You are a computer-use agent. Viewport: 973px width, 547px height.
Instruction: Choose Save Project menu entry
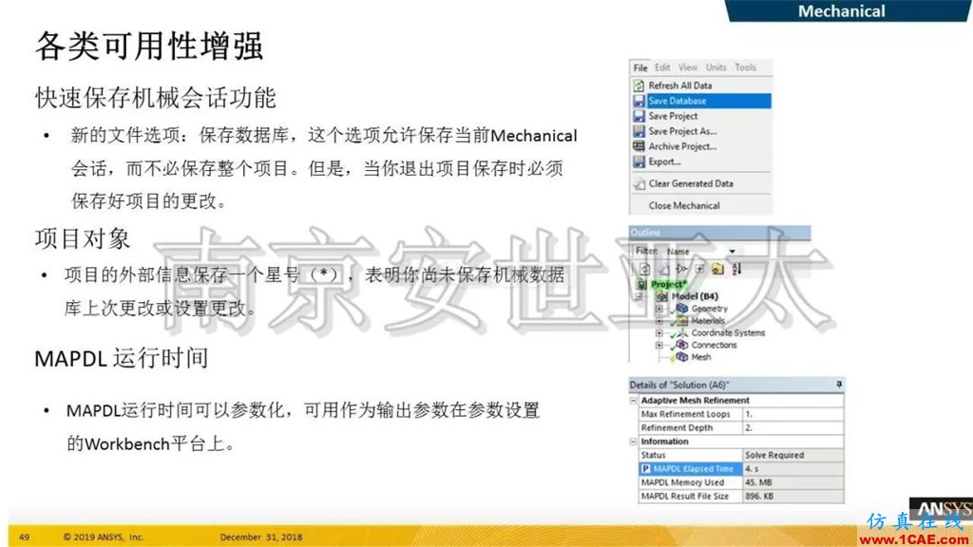pos(701,116)
